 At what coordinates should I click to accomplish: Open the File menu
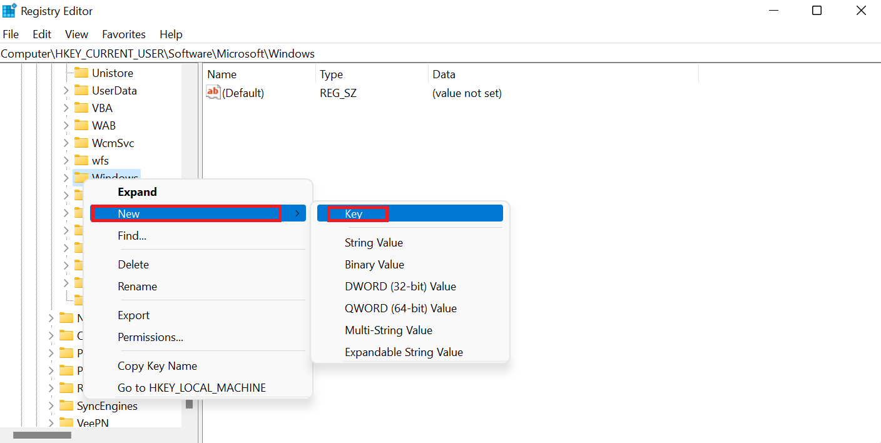11,34
